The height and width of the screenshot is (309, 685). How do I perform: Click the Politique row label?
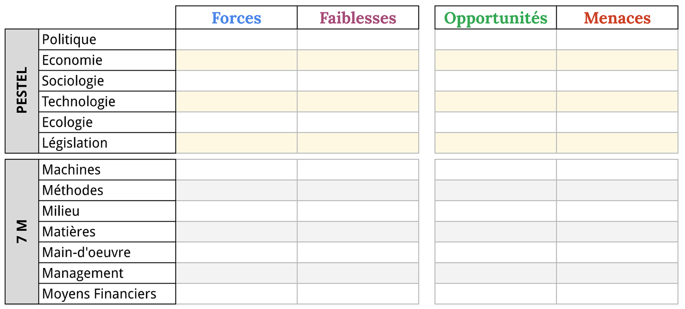[69, 40]
